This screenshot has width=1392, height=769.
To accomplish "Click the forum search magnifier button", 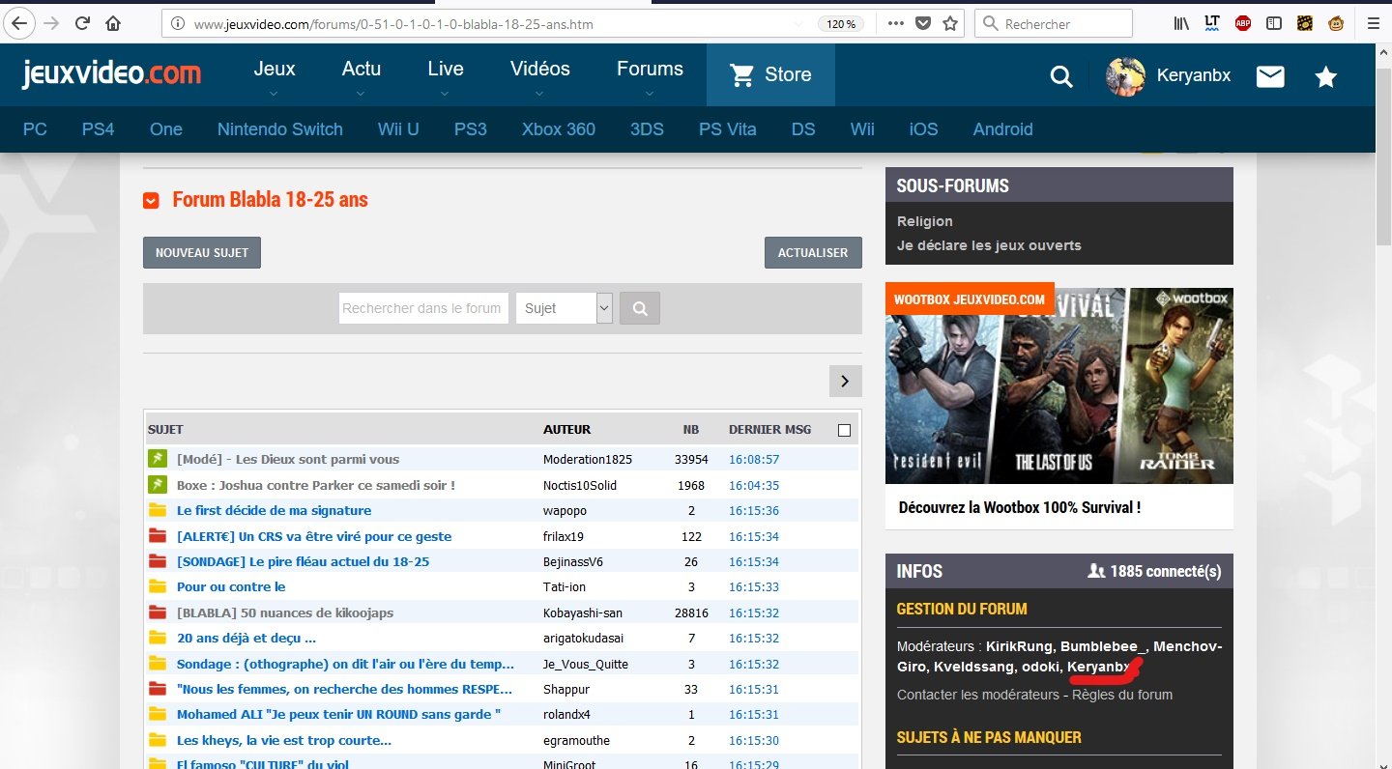I will [x=640, y=308].
